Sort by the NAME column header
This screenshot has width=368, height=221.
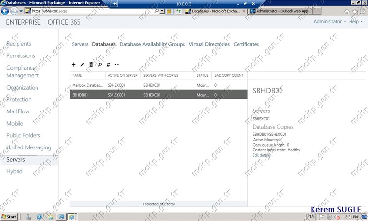coord(87,75)
